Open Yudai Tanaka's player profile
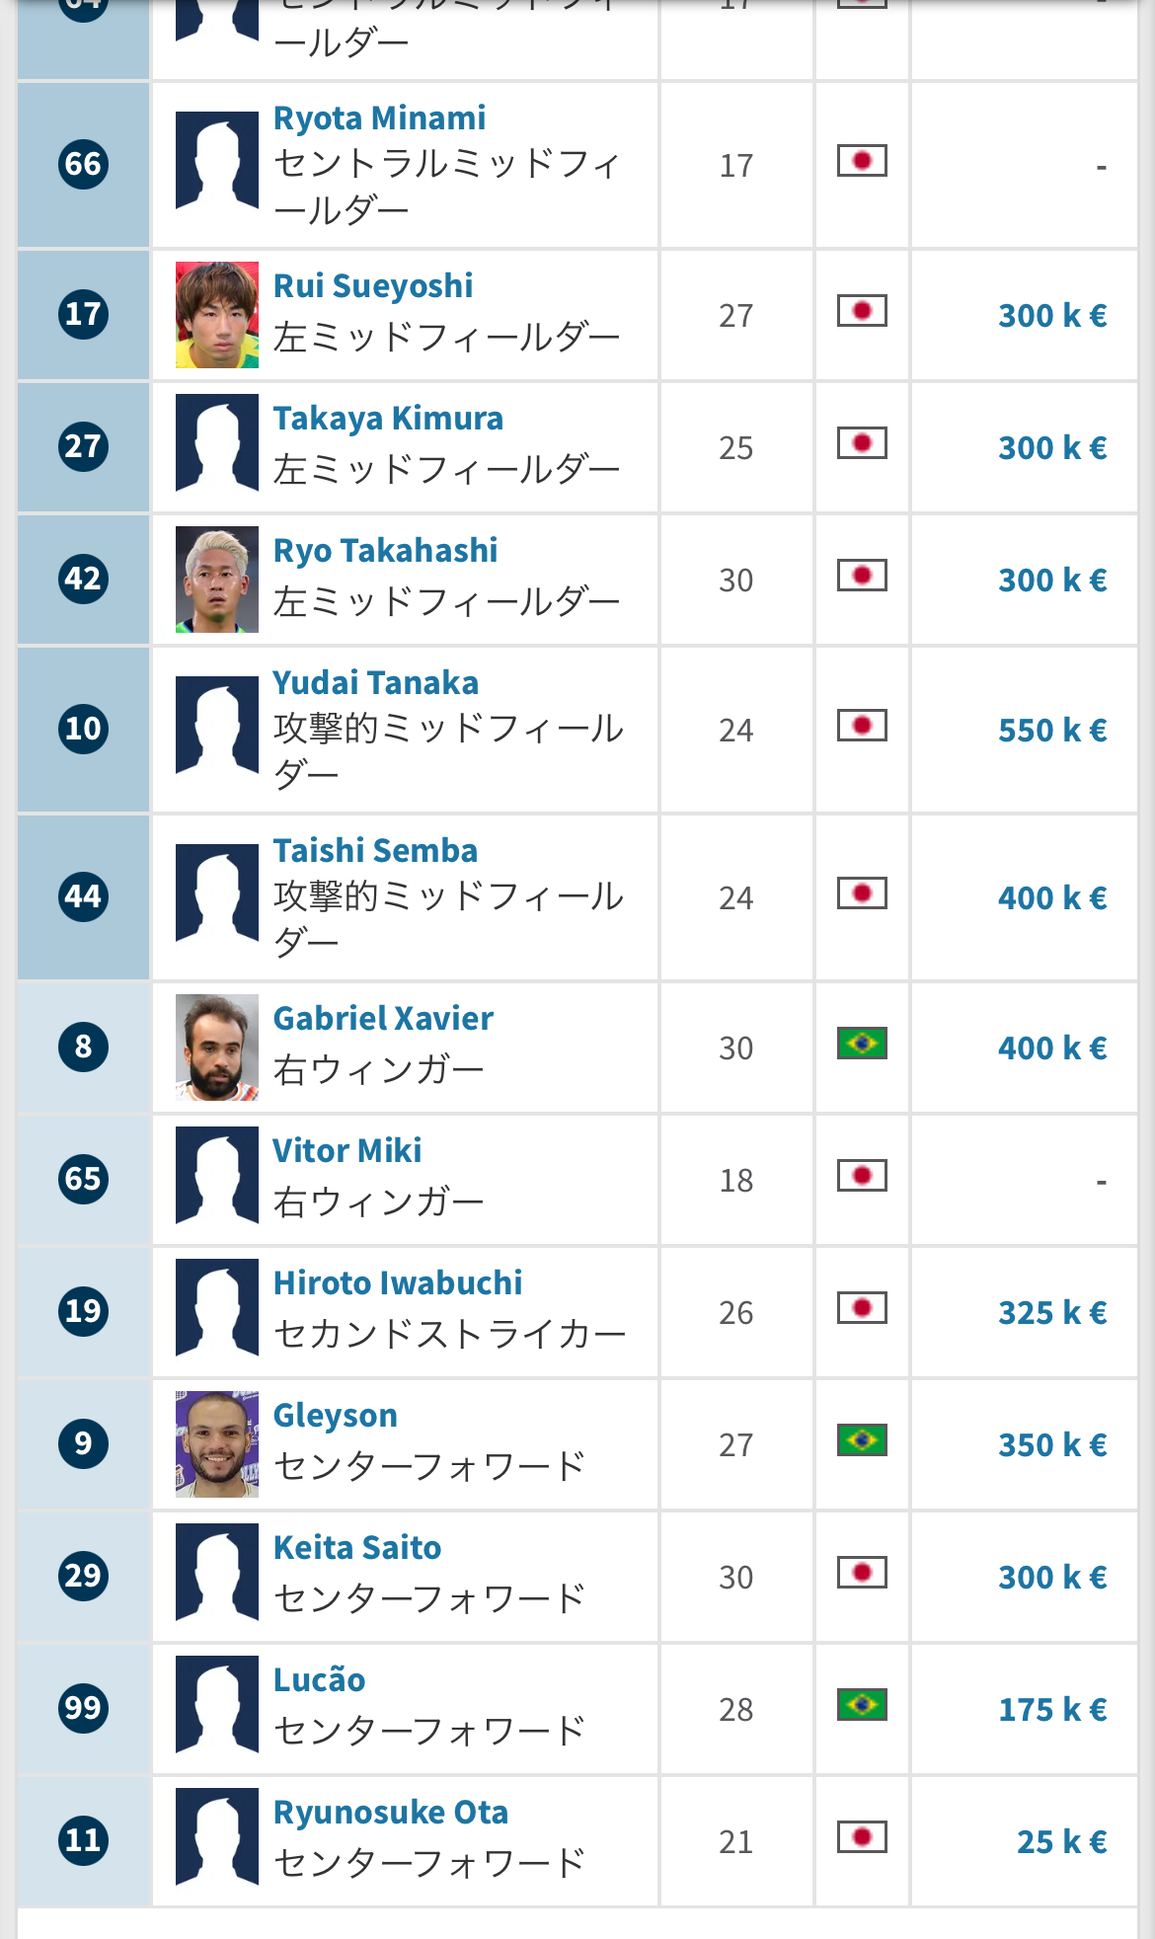 pos(376,682)
